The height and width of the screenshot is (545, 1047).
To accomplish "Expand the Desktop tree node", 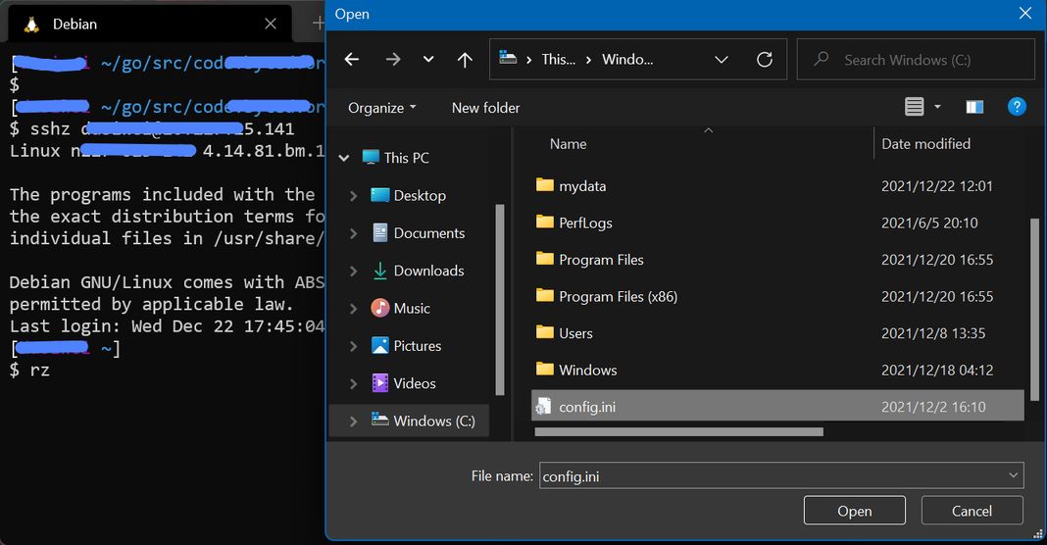I will 353,196.
